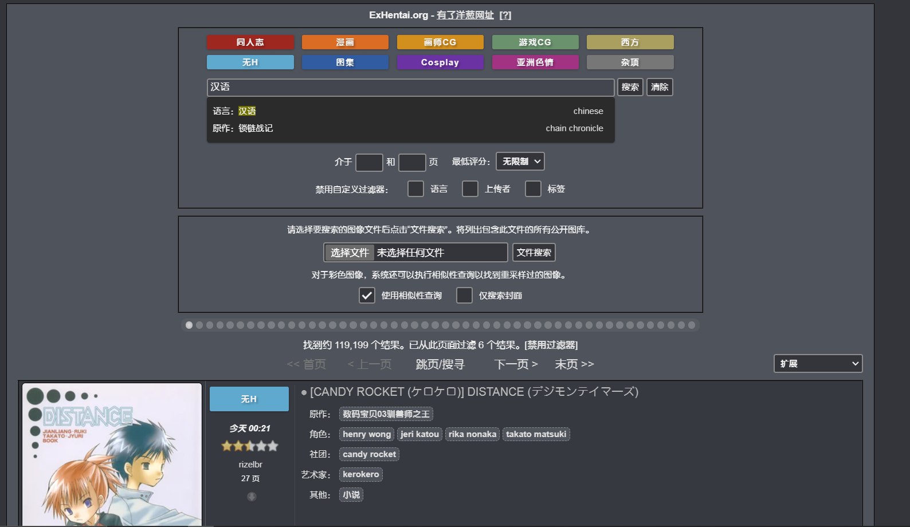Open the 跳页/搜寻 jump link
910x527 pixels.
pos(440,364)
